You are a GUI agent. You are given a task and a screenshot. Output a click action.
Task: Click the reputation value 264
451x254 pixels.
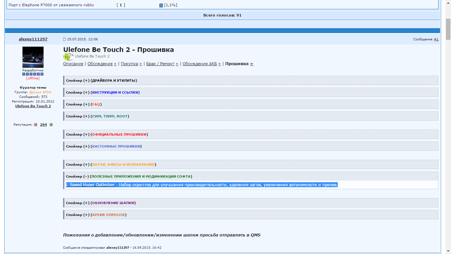click(x=44, y=125)
